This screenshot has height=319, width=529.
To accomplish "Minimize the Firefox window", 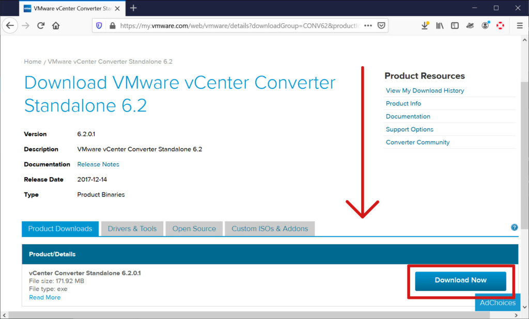I will click(x=474, y=8).
